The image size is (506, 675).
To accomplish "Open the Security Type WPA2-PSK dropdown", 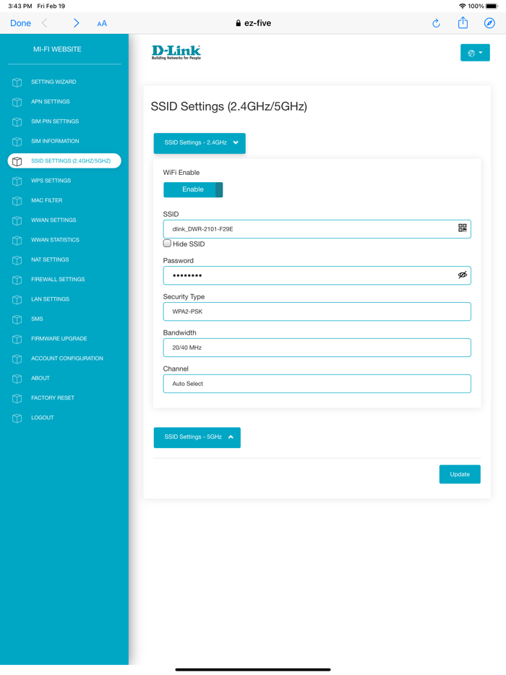I will pos(317,311).
